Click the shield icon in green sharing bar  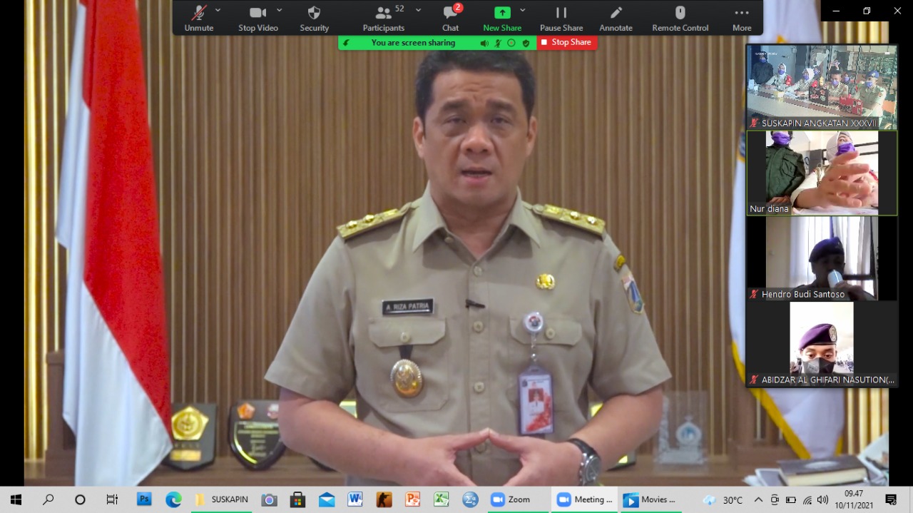tap(526, 43)
